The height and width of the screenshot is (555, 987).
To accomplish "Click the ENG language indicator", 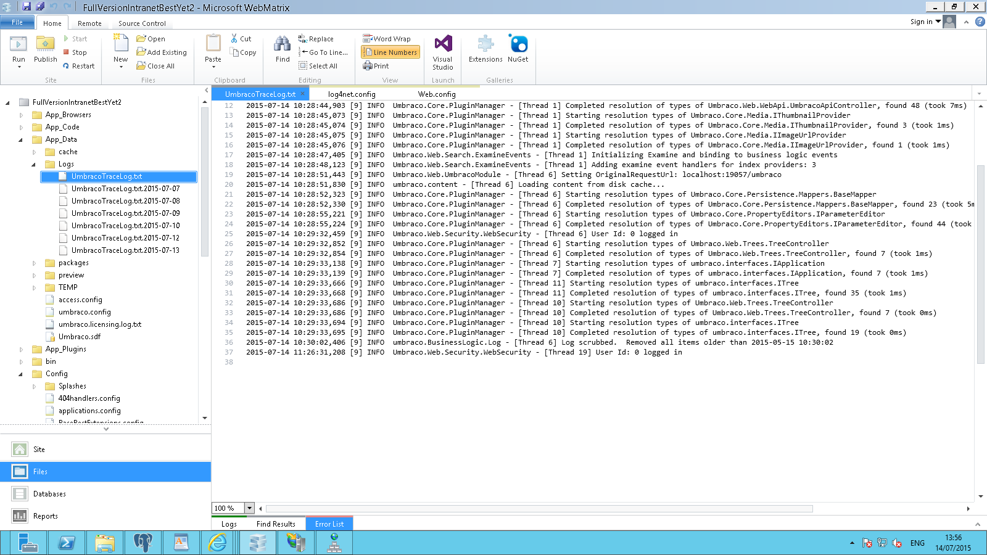I will [x=917, y=543].
